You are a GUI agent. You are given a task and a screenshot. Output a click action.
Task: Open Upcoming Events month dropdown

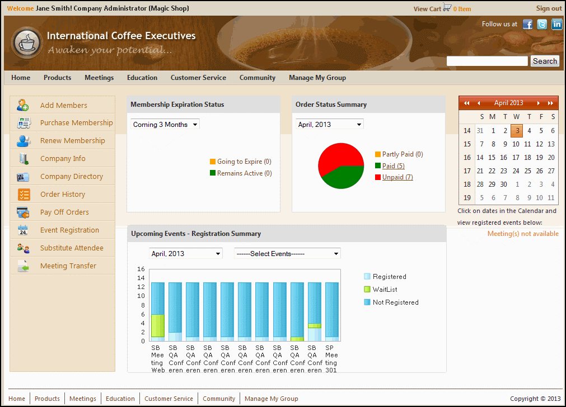pos(185,253)
